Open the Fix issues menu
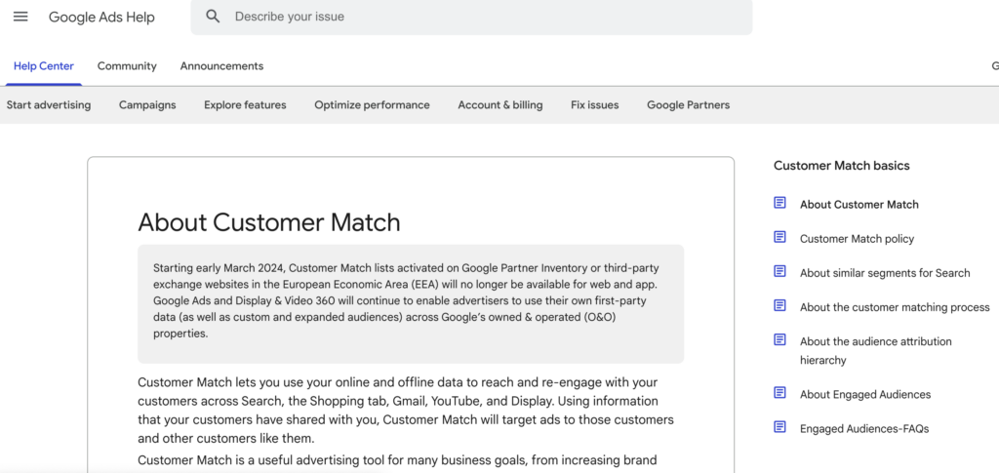This screenshot has width=999, height=473. [x=594, y=105]
